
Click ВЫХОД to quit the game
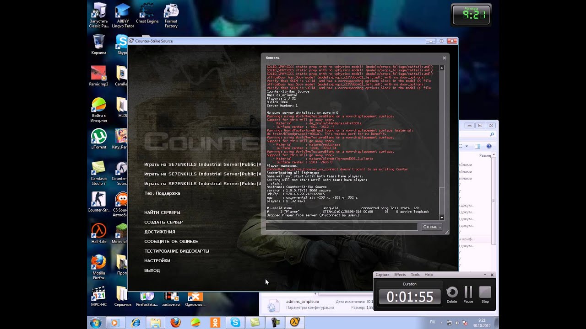(x=152, y=270)
